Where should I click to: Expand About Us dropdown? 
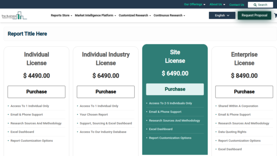tap(217, 4)
